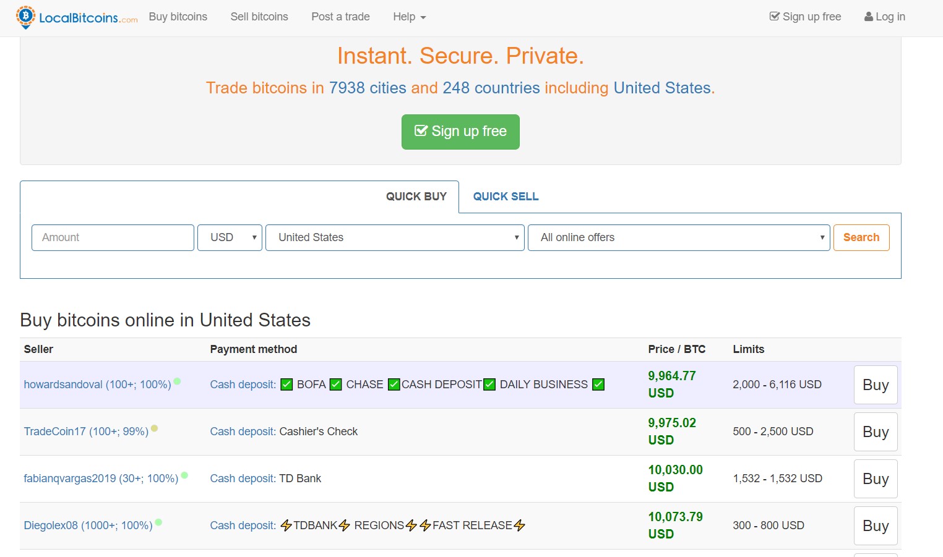This screenshot has height=557, width=943.
Task: Open the USD currency dropdown
Action: click(x=230, y=237)
